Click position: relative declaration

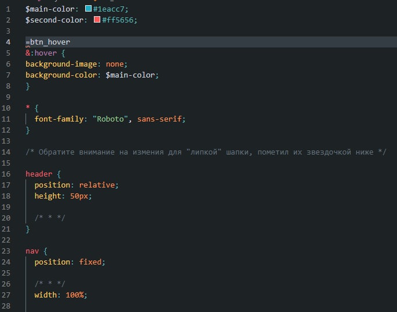coord(77,185)
